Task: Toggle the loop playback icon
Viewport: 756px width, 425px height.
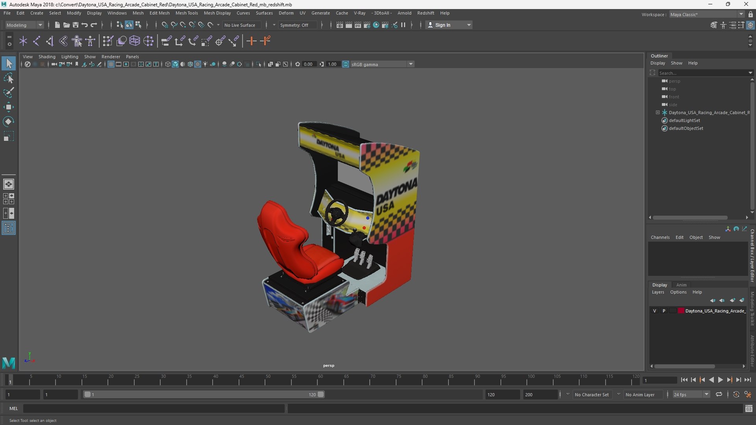Action: [719, 394]
